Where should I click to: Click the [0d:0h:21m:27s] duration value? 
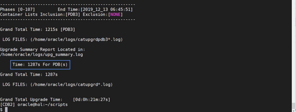92,99
